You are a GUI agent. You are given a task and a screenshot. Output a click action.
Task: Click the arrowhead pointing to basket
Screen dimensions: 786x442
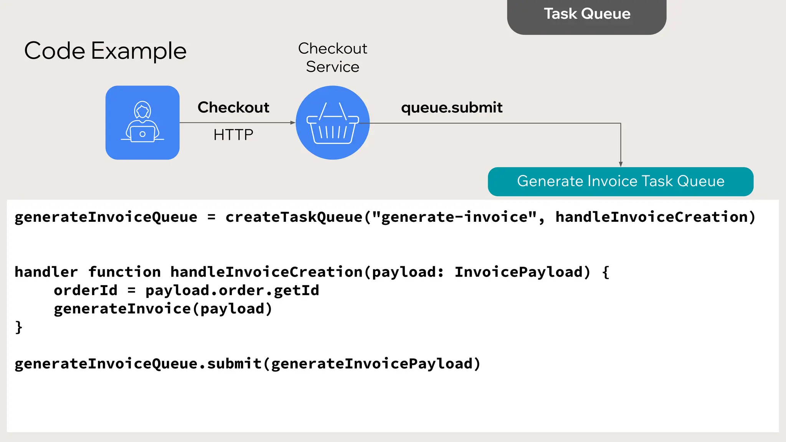pyautogui.click(x=292, y=123)
